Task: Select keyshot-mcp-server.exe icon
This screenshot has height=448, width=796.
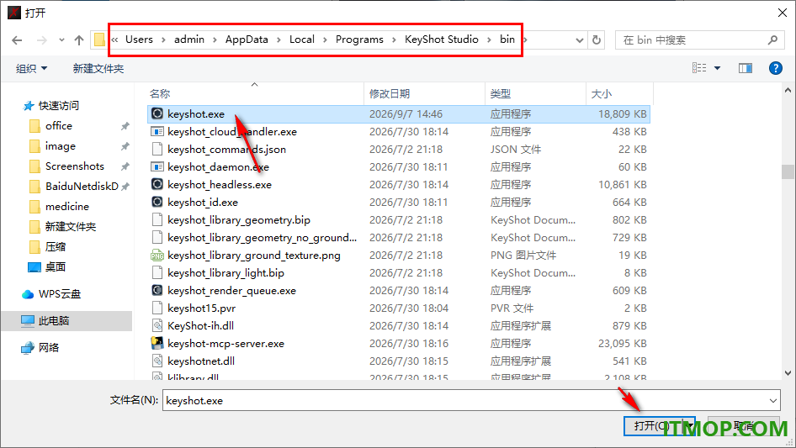Action: (157, 343)
